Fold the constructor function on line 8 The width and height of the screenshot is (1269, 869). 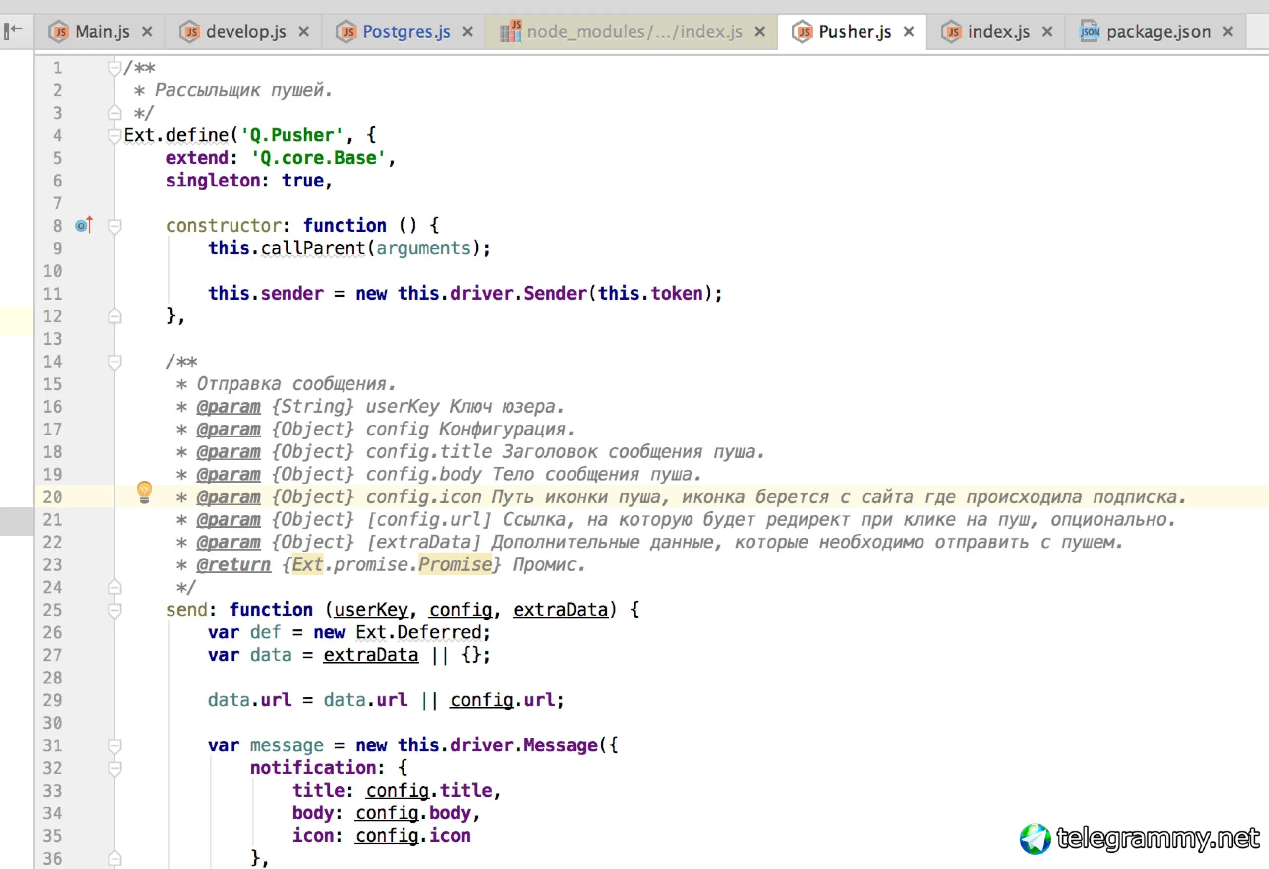point(114,225)
